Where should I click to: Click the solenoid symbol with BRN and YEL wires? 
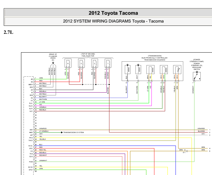[x=150, y=69]
